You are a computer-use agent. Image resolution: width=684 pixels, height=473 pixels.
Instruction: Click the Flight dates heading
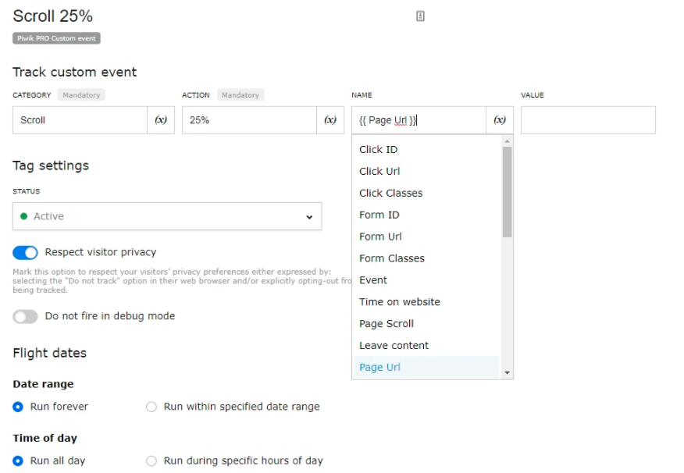click(50, 353)
